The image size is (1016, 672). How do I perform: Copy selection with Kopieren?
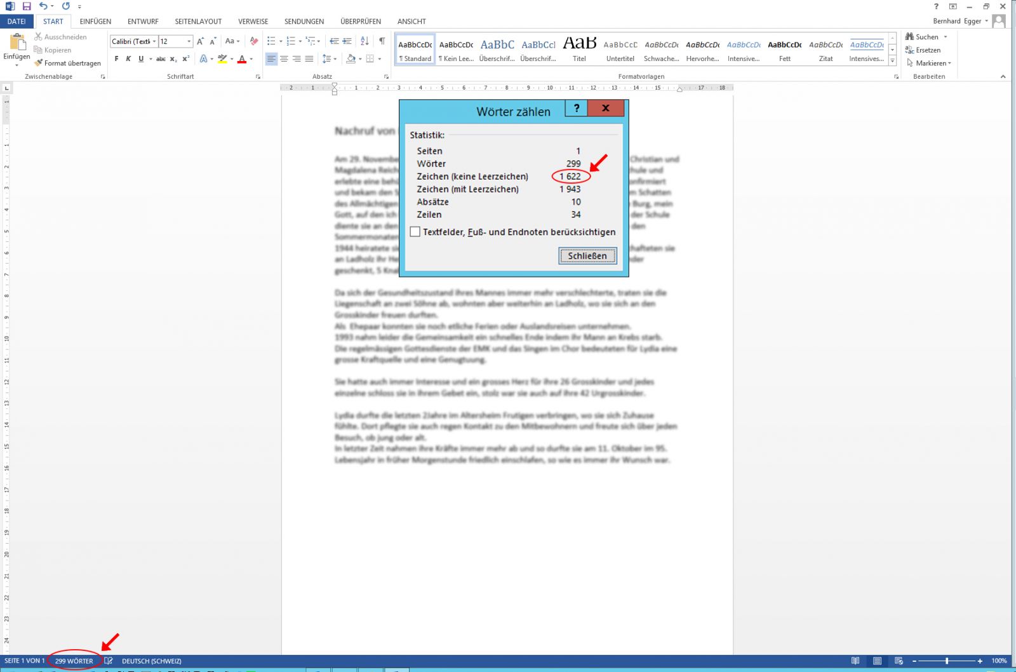click(x=53, y=50)
